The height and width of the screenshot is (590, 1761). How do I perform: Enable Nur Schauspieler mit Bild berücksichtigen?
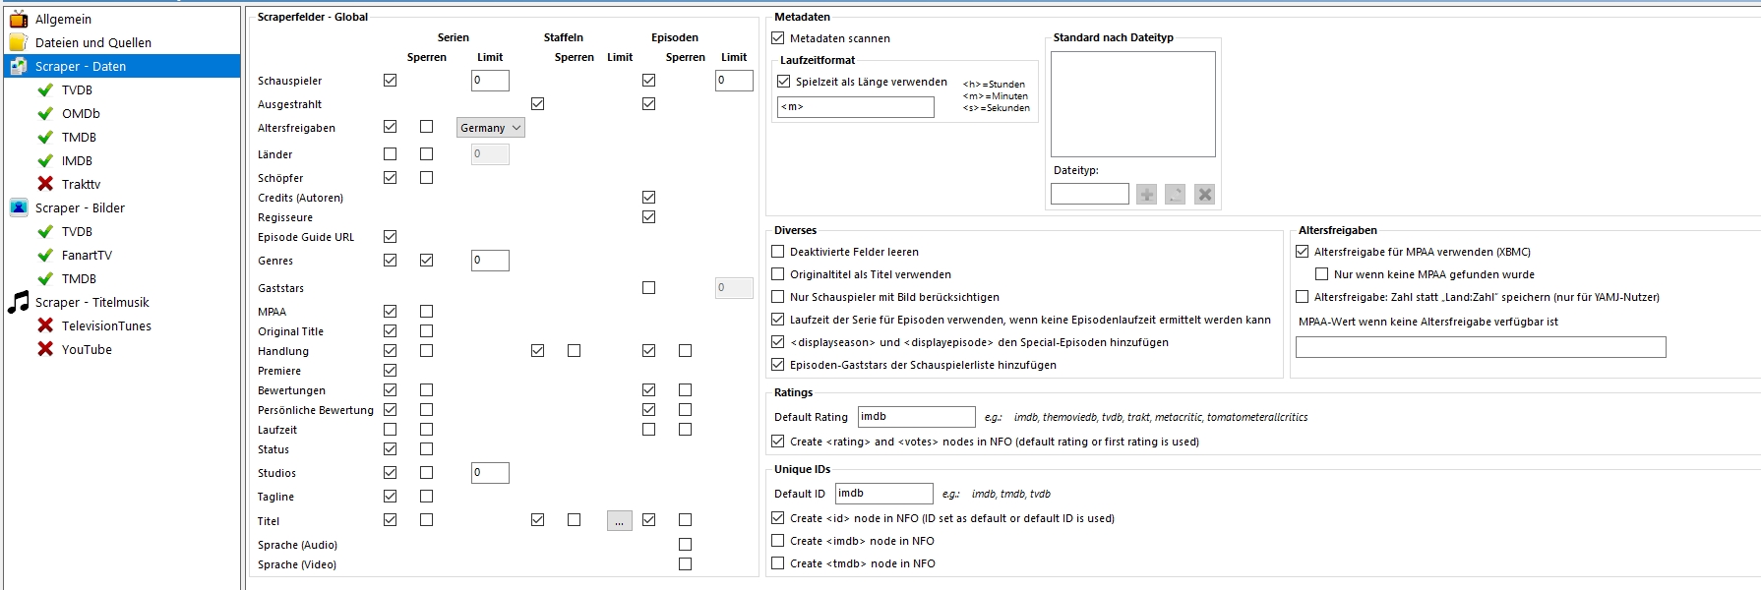[778, 297]
